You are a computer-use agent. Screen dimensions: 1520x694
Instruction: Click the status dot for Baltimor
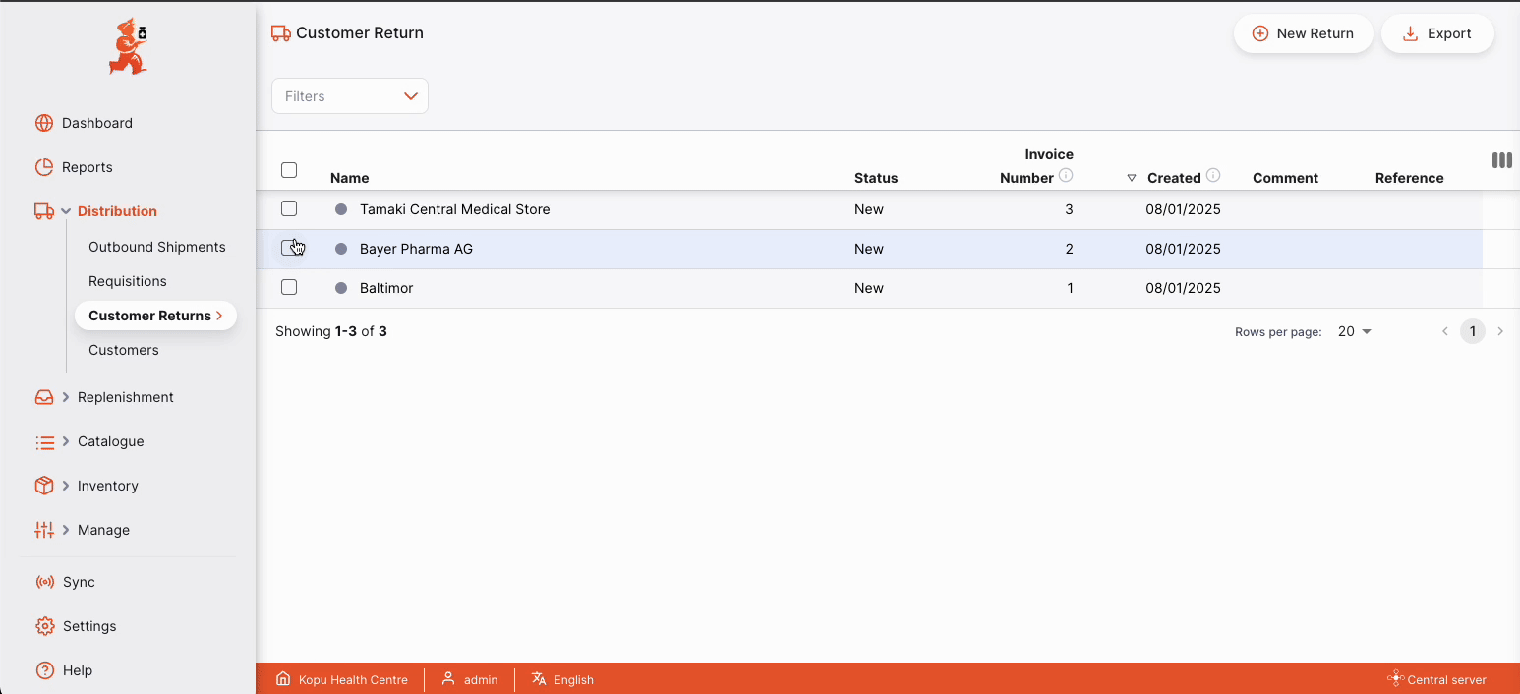[x=341, y=288]
